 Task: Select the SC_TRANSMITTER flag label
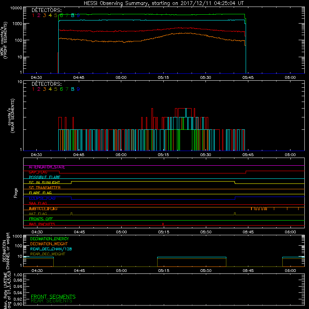(45, 188)
